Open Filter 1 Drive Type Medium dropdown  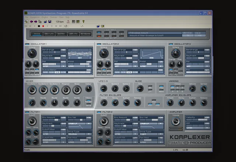pos(89,134)
